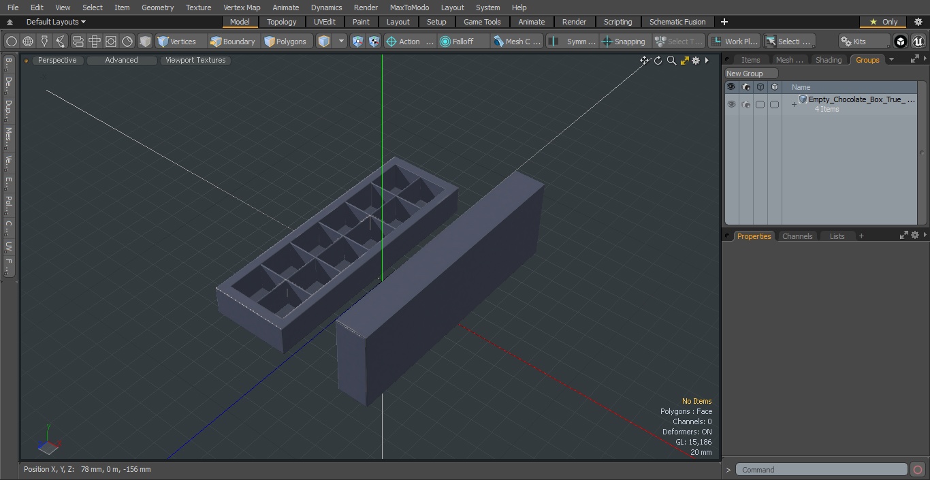Open Properties panel gear settings icon
Screen dimensions: 930x480
coord(915,235)
